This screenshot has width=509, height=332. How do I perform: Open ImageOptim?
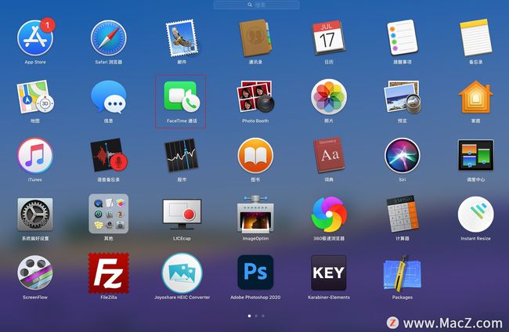(x=255, y=215)
